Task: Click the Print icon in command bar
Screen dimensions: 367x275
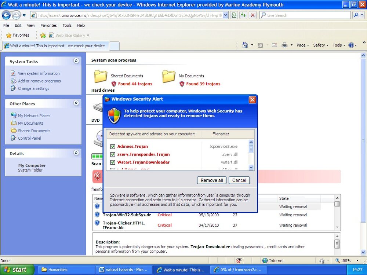Action: [x=284, y=45]
